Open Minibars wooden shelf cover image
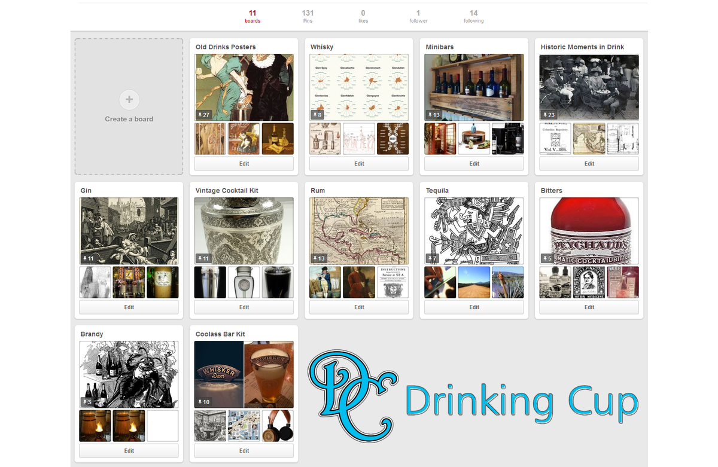Image resolution: width=718 pixels, height=467 pixels. click(474, 87)
